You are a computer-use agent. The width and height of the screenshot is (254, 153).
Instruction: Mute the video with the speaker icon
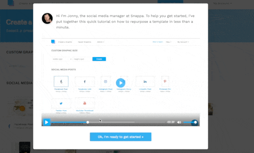179,122
